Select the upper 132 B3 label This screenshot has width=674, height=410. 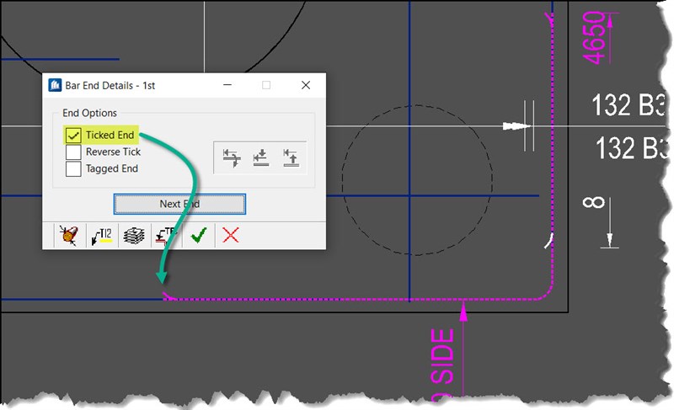[x=629, y=104]
